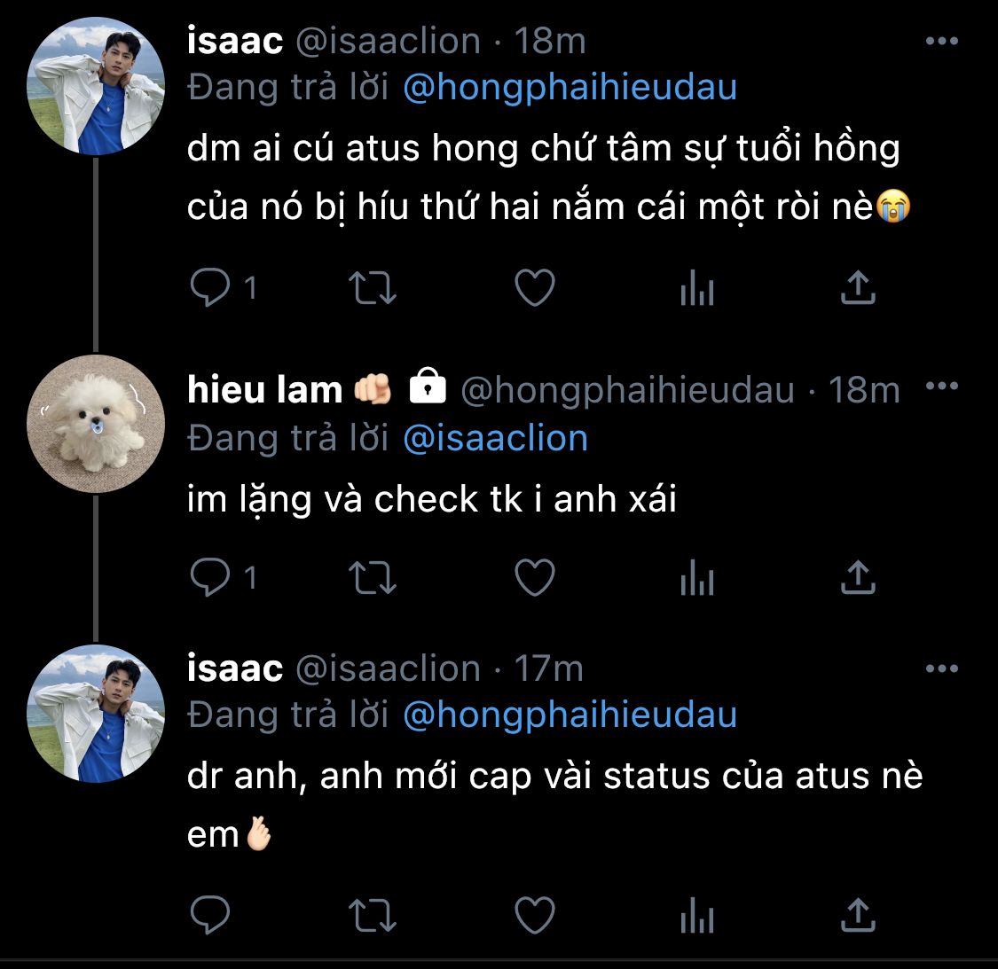
Task: Share hieu lam's tweet
Action: [858, 578]
